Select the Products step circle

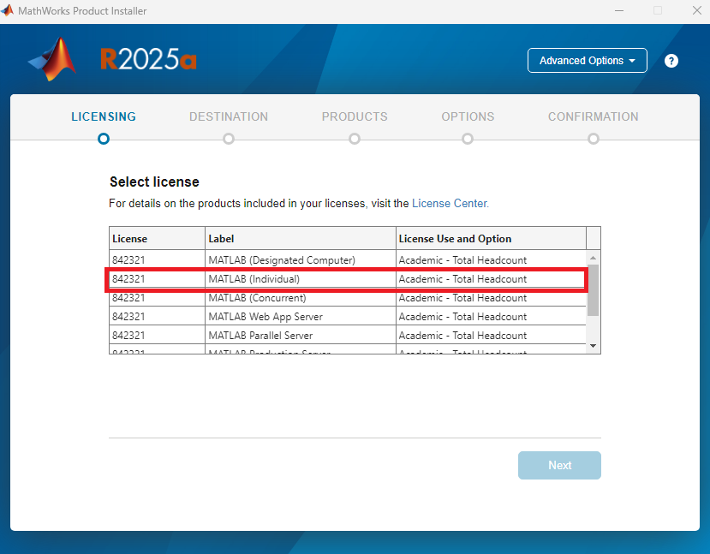point(355,139)
